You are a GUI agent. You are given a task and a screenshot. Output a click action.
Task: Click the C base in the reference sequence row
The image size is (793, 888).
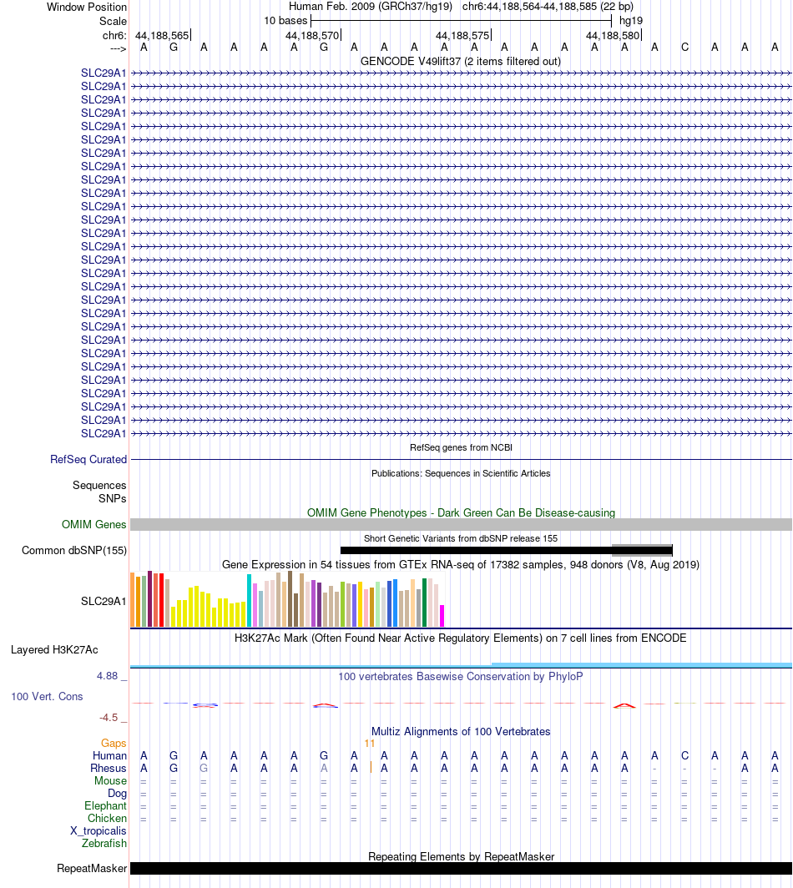[x=684, y=48]
